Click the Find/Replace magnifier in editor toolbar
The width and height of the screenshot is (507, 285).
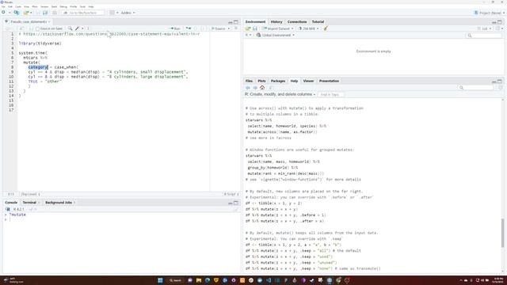71,28
